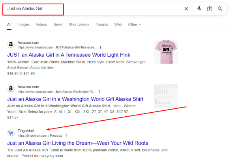Switch to the Images tab

[23, 24]
